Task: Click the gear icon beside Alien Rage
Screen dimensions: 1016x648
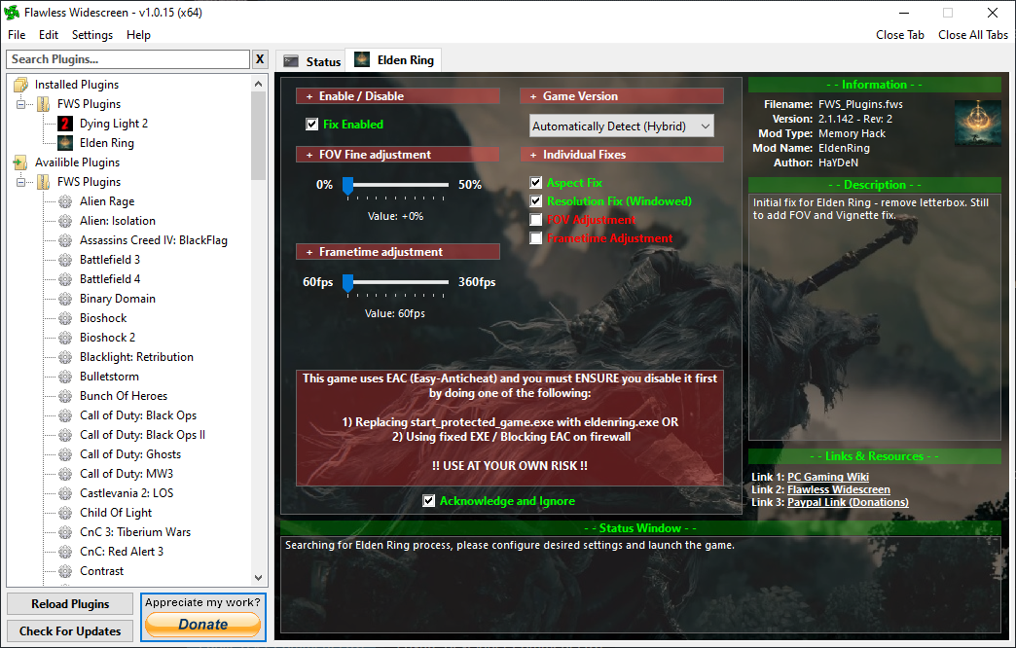Action: click(x=65, y=201)
